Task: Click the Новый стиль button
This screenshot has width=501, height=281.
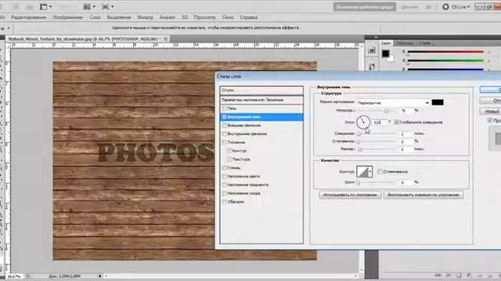Action: (x=491, y=111)
